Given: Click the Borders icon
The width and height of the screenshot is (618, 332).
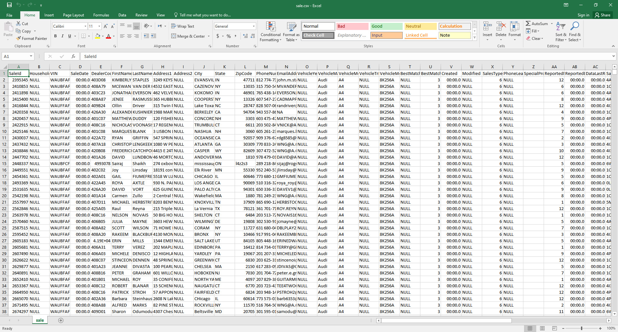Looking at the screenshot, I should pyautogui.click(x=83, y=36).
